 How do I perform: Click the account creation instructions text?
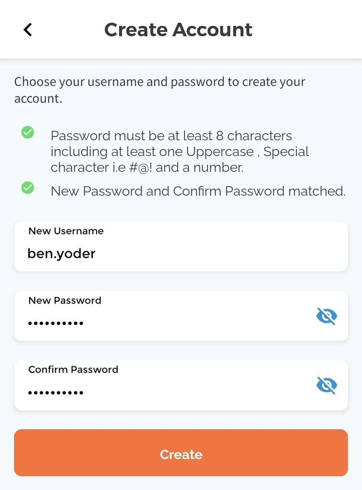160,89
